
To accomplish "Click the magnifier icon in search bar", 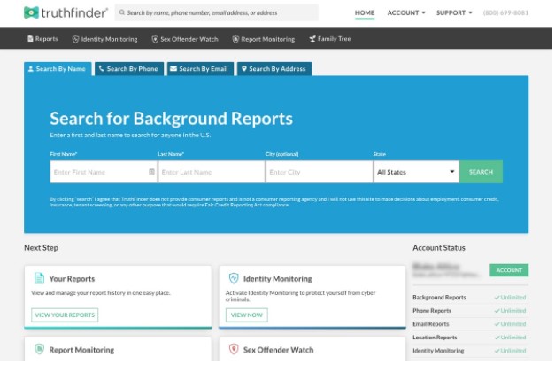I will pyautogui.click(x=122, y=12).
